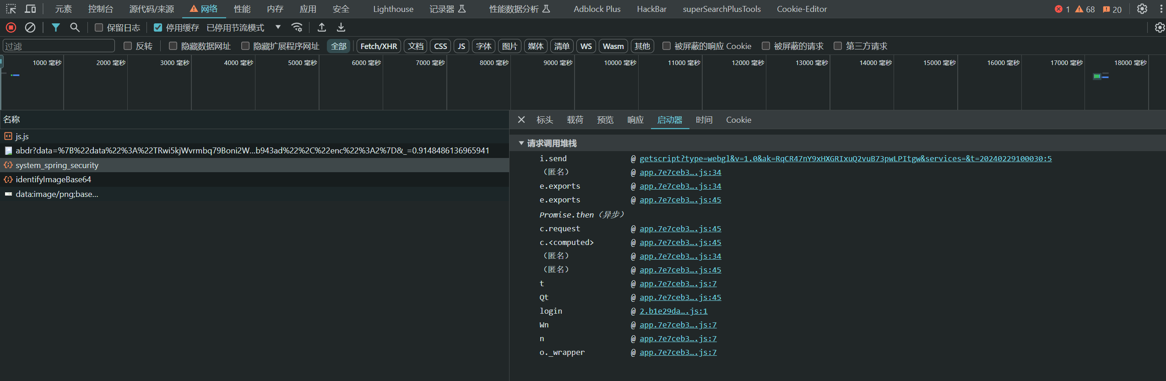Select the data:image/png;base request

pos(255,194)
